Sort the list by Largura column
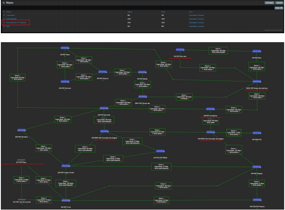This screenshot has height=210, width=285. click(x=130, y=12)
